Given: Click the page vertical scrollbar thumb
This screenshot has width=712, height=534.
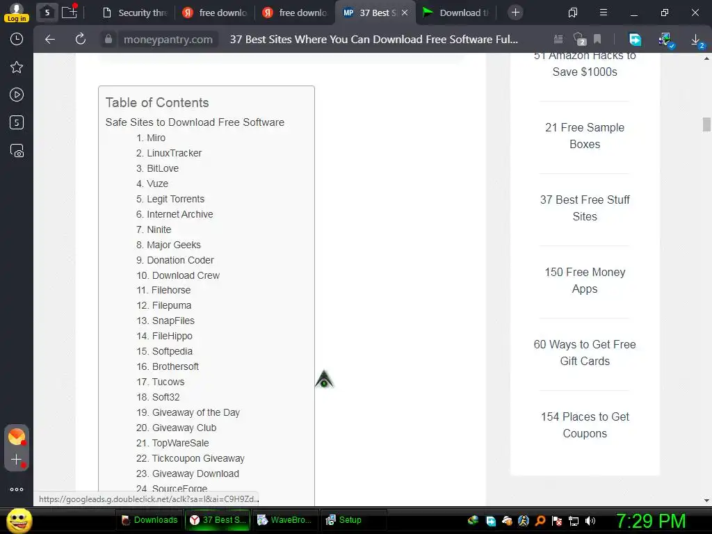Looking at the screenshot, I should point(706,124).
